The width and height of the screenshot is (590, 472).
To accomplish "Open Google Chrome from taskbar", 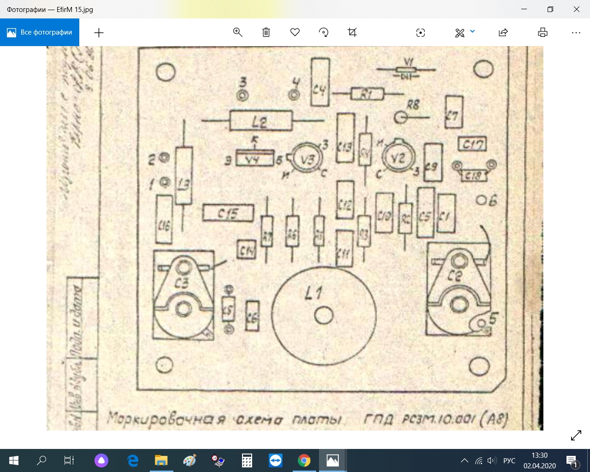I will 304,460.
